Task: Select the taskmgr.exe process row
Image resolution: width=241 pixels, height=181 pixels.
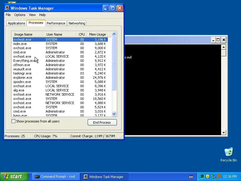Action: coord(60,73)
